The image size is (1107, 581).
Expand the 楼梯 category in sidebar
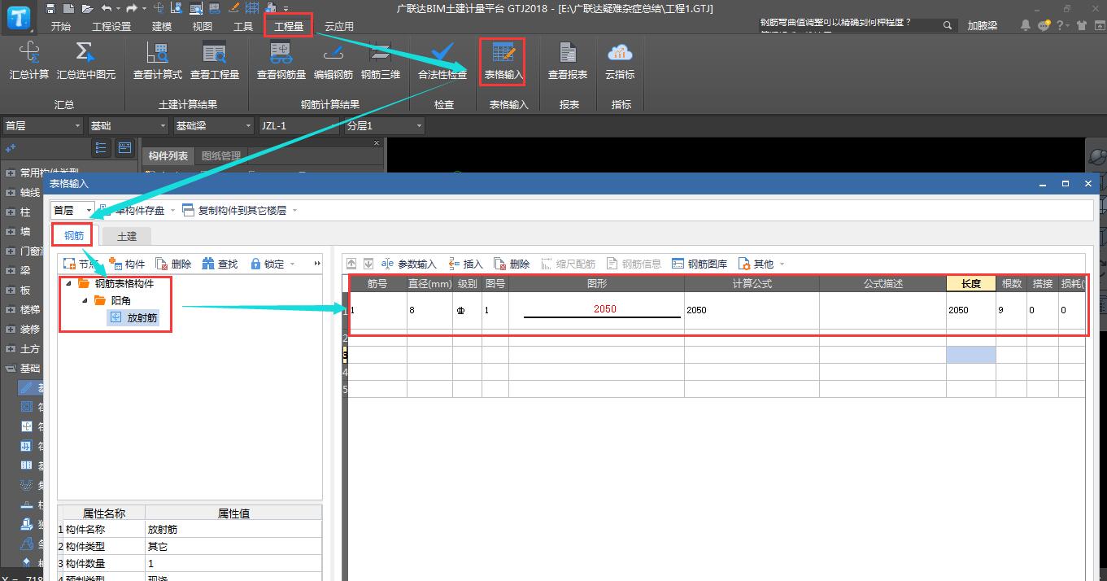pyautogui.click(x=10, y=310)
